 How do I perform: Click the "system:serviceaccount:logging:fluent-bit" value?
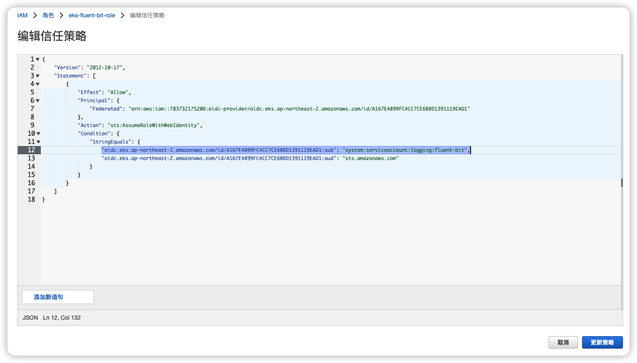405,150
